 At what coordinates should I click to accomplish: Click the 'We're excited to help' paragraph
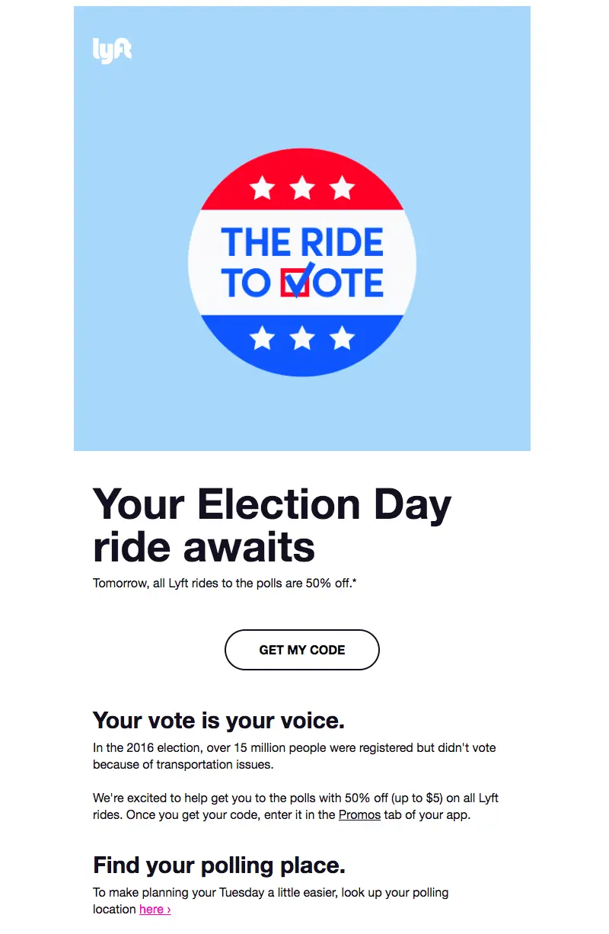pyautogui.click(x=295, y=806)
